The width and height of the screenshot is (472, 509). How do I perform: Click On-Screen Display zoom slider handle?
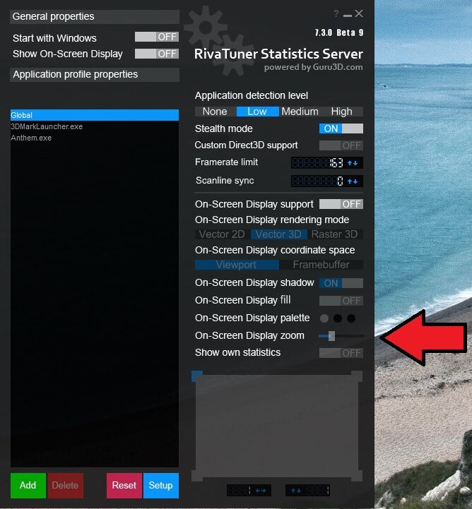[331, 336]
